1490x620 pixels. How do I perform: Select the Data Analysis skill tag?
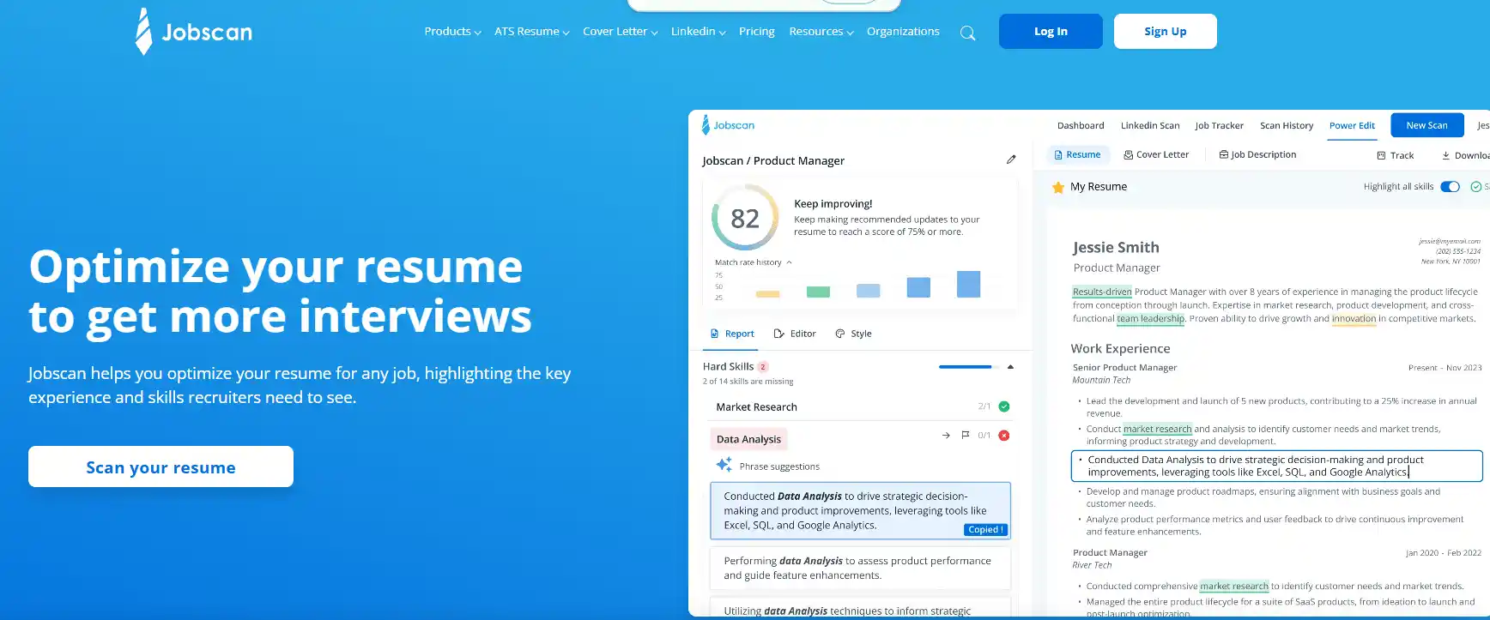coord(748,439)
